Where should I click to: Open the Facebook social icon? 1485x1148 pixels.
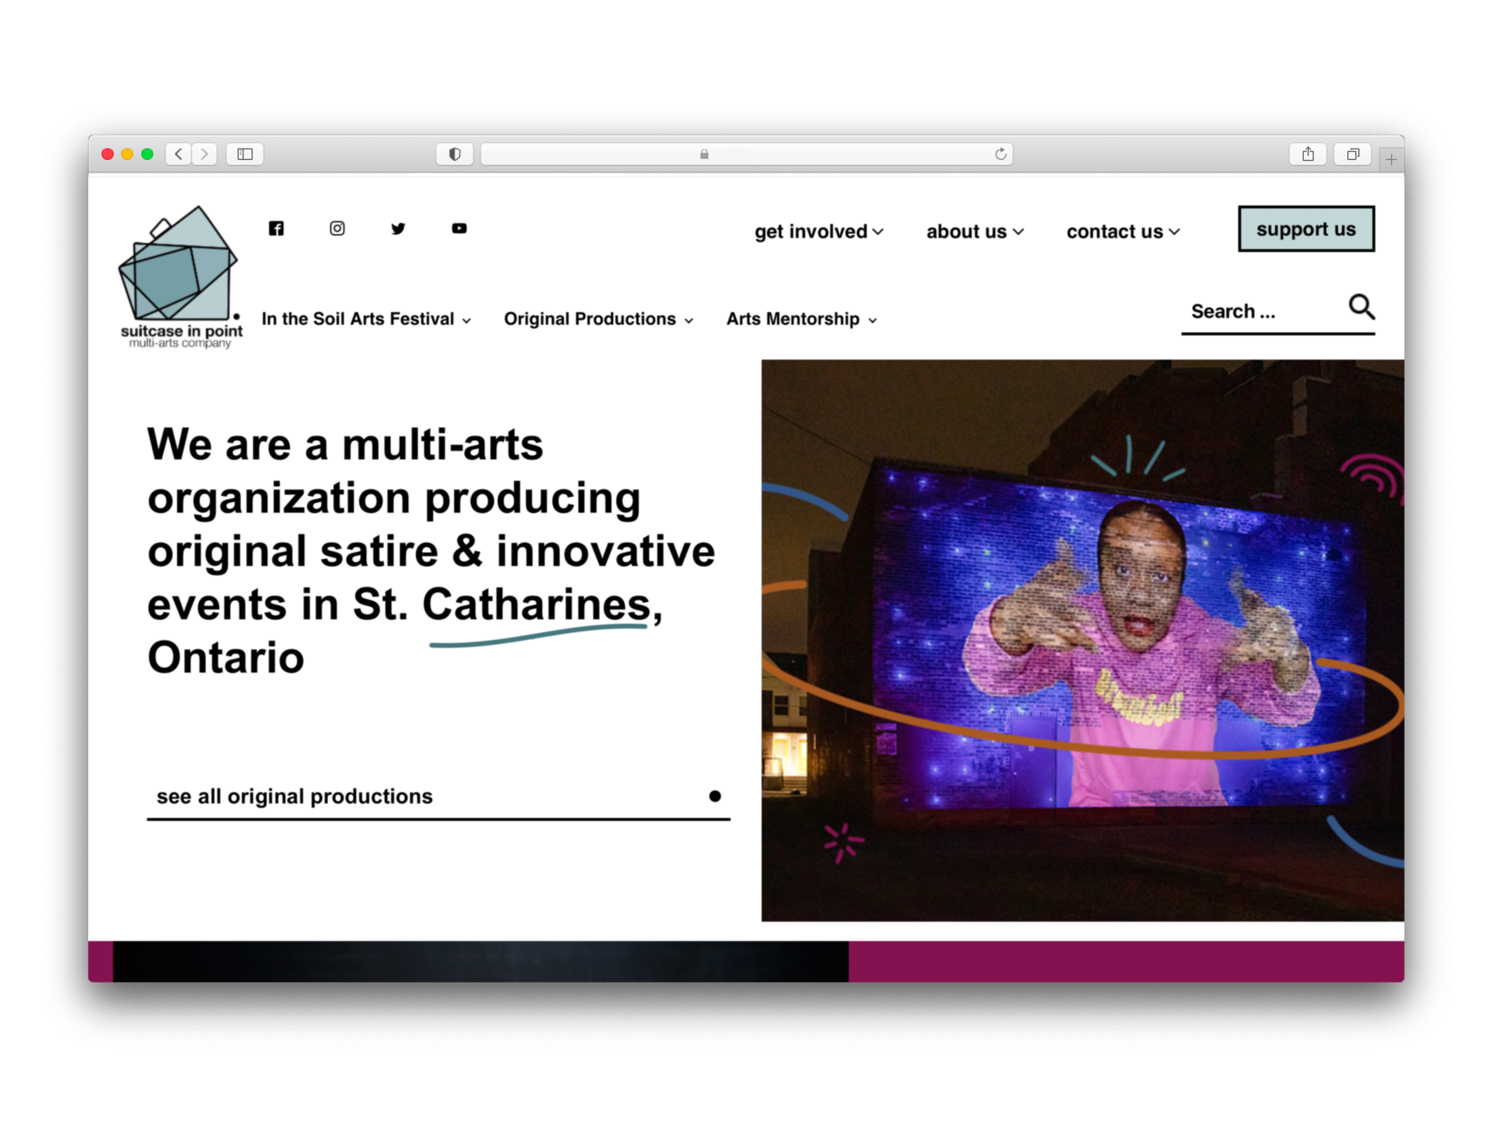(x=276, y=229)
